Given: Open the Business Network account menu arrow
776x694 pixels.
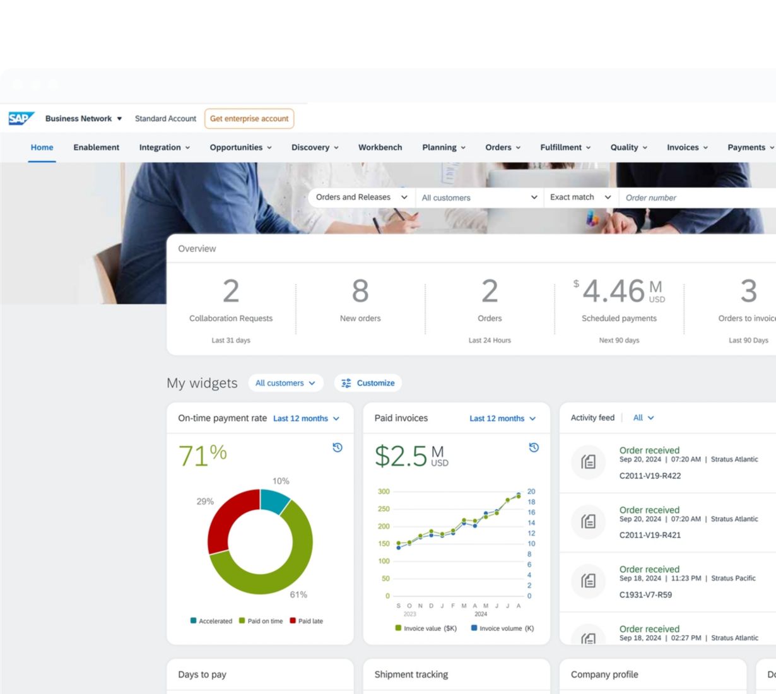Looking at the screenshot, I should [x=119, y=119].
